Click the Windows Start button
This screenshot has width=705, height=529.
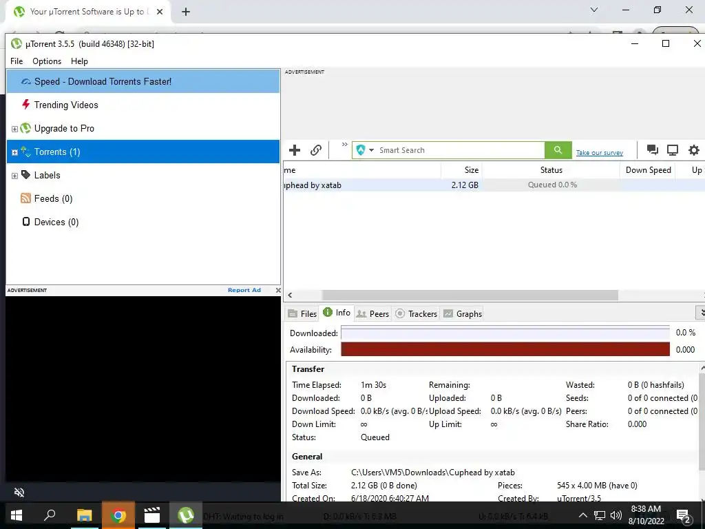[x=17, y=515]
